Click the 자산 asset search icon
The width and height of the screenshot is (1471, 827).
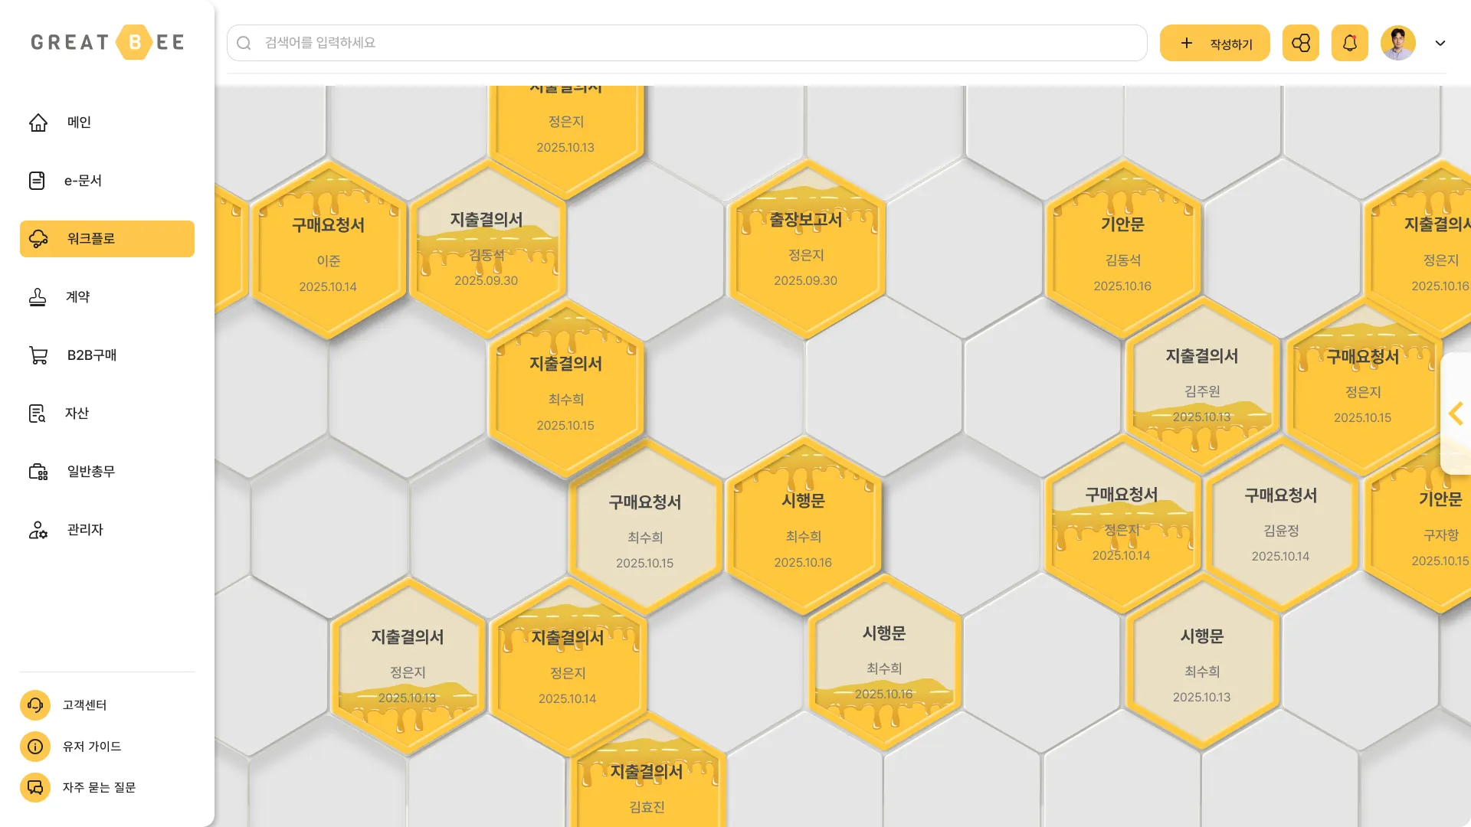(38, 413)
